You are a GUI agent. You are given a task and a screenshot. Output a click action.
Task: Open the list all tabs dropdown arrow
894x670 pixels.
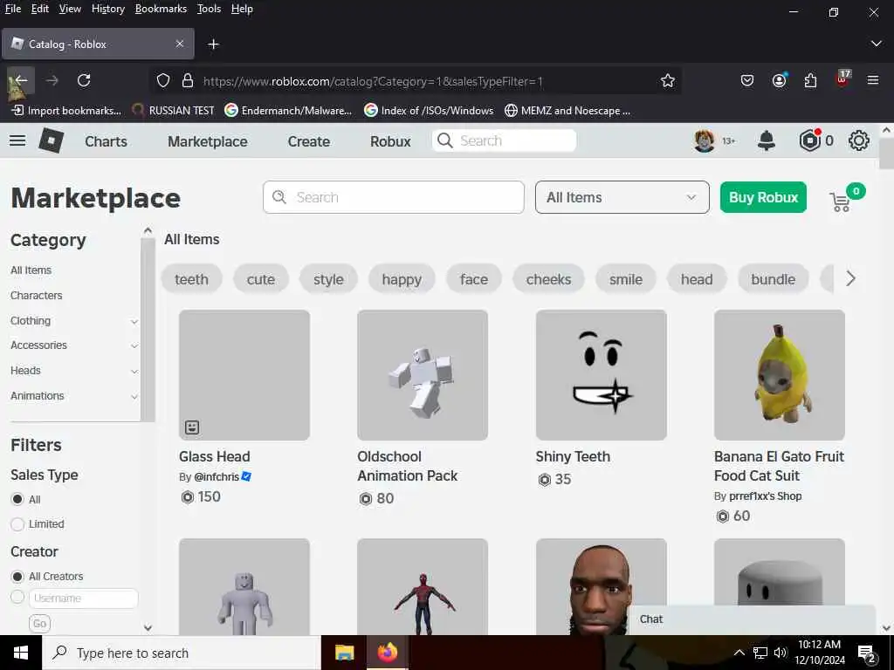tap(876, 44)
